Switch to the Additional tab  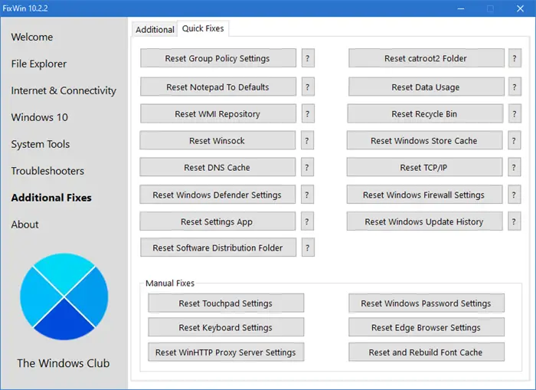[x=155, y=29]
